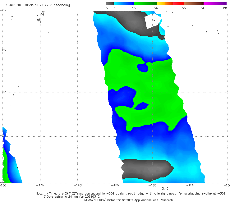Click the longitude label '-170'
The image size is (230, 202).
pos(78,185)
